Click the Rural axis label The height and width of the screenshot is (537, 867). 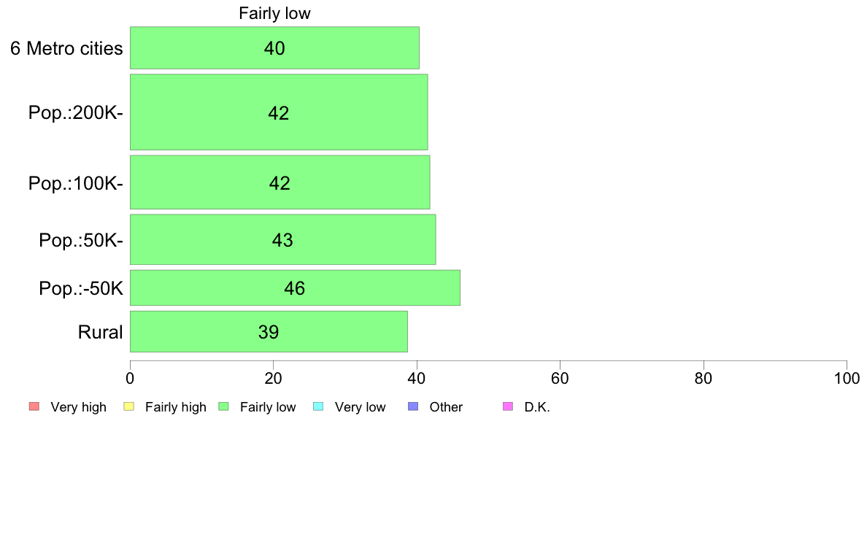pyautogui.click(x=100, y=332)
